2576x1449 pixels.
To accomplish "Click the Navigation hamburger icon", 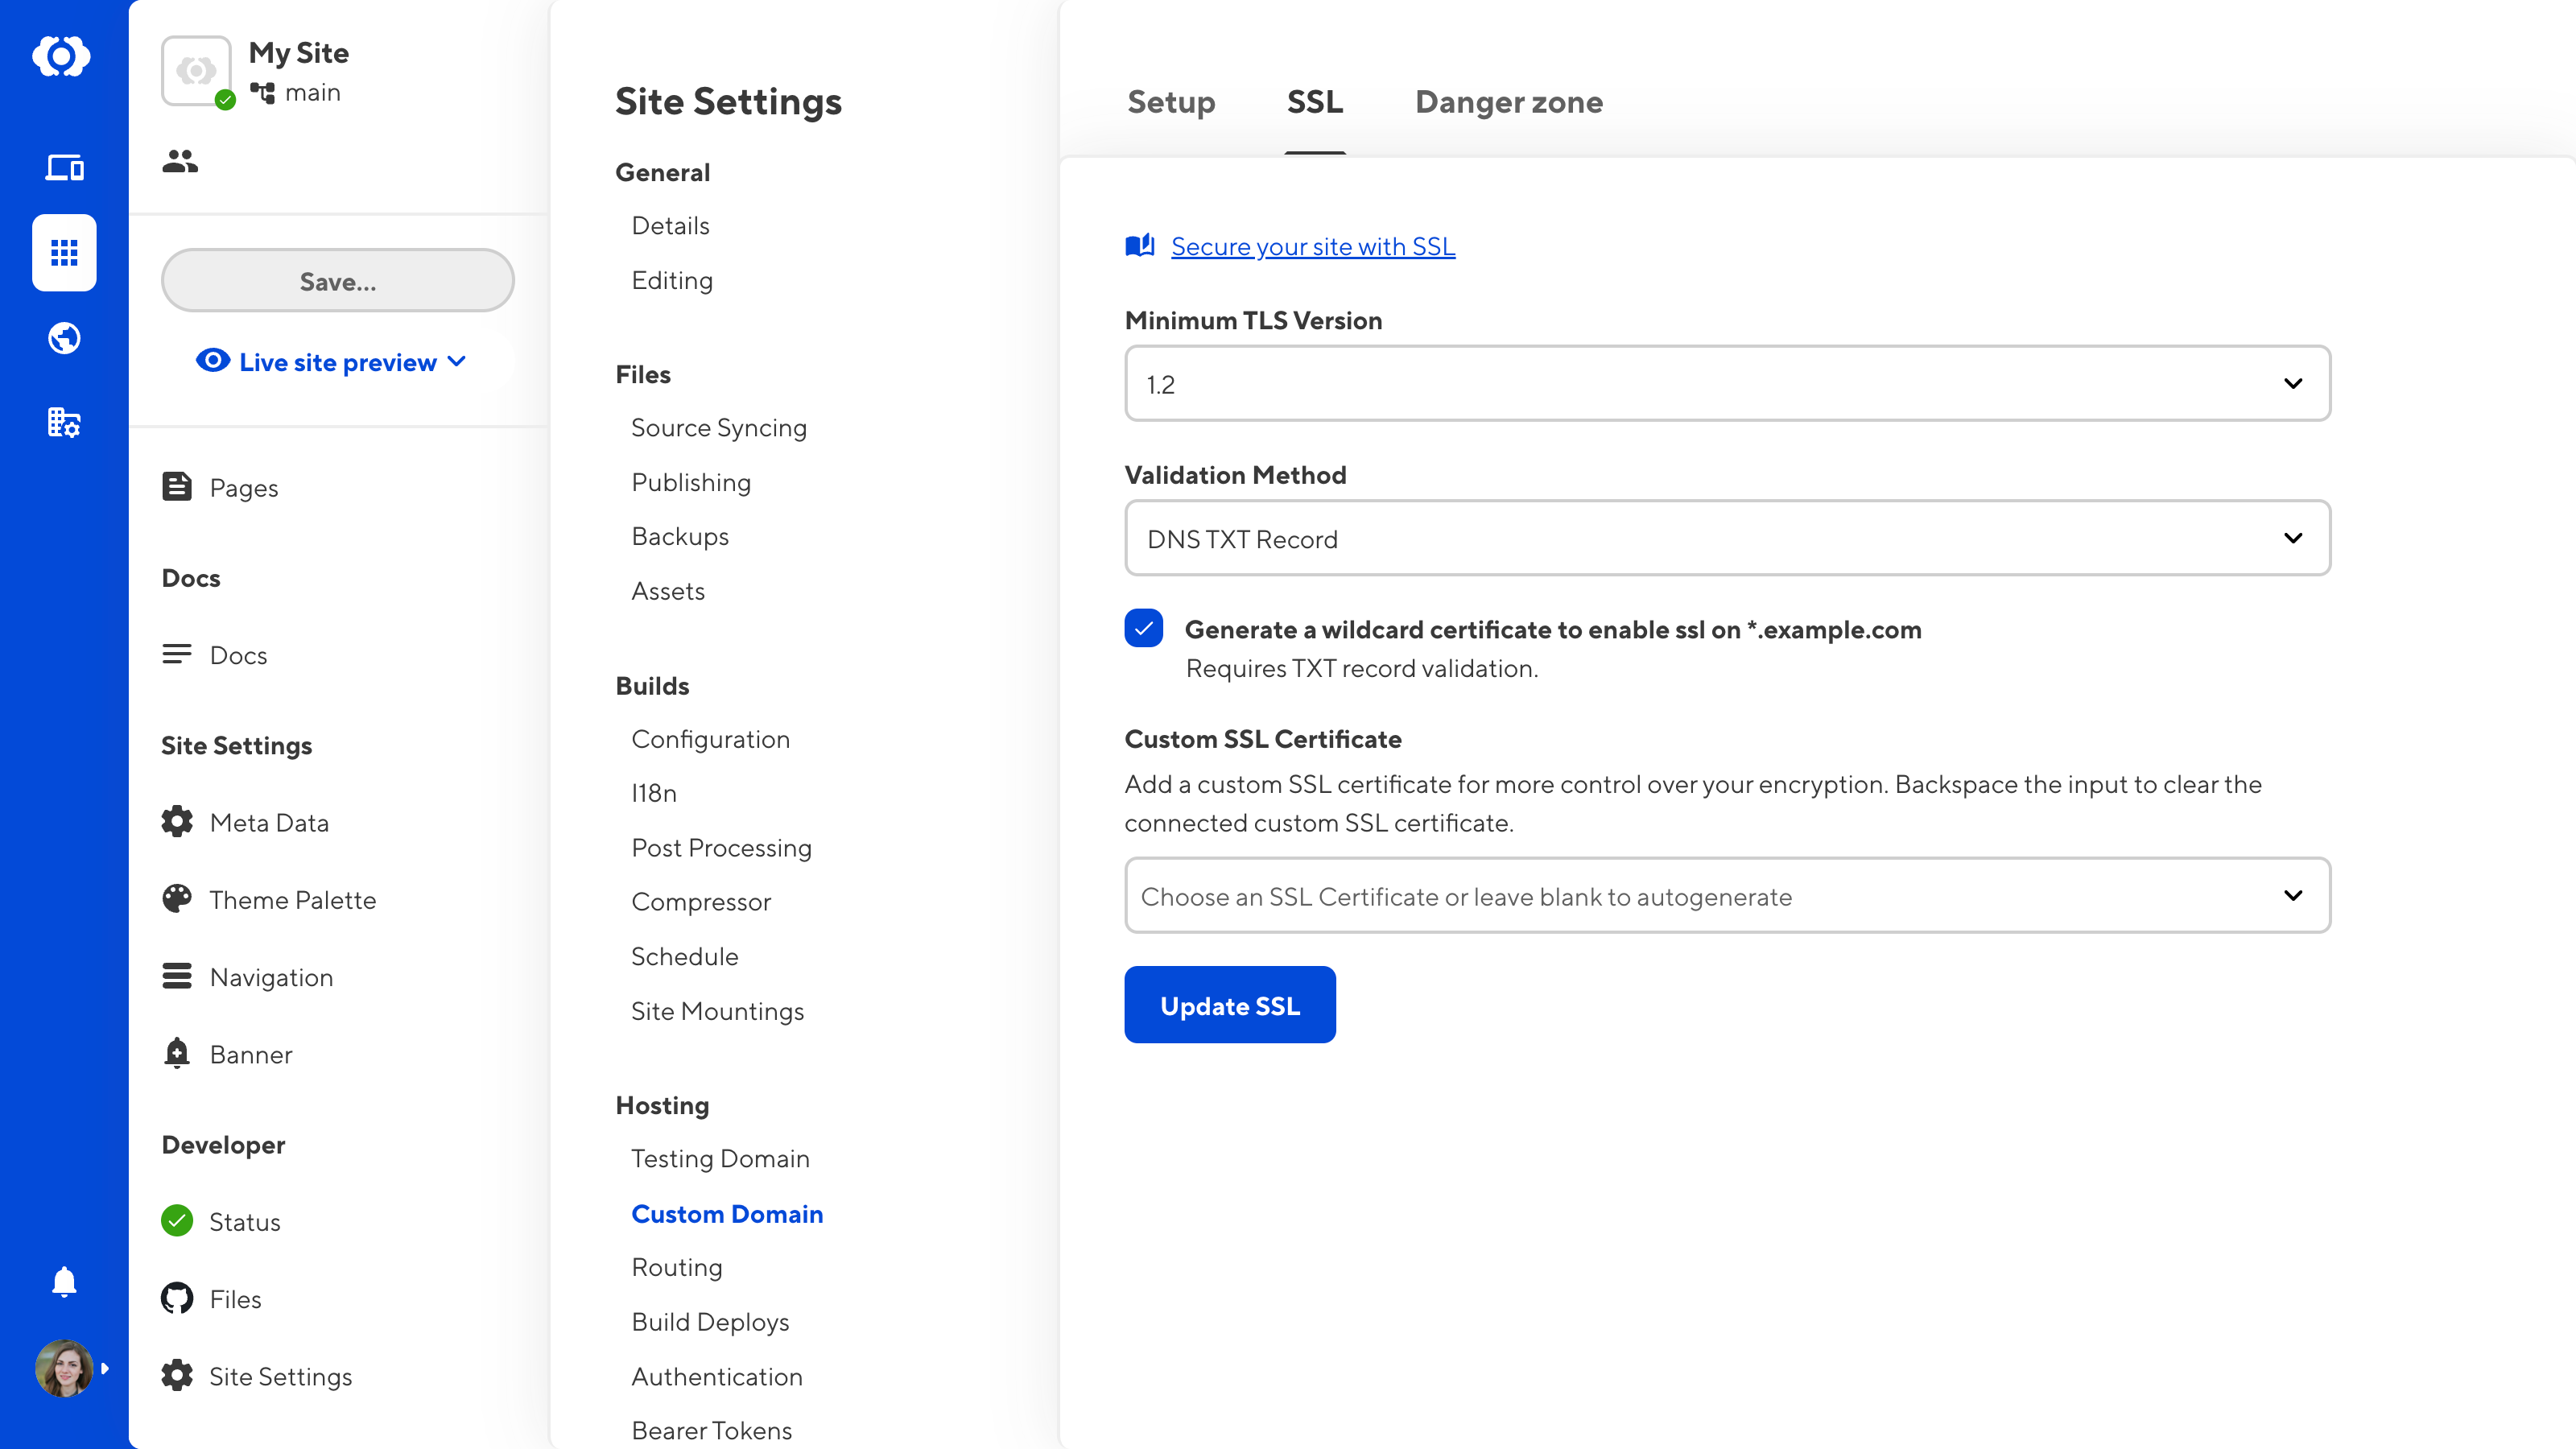I will tap(177, 976).
